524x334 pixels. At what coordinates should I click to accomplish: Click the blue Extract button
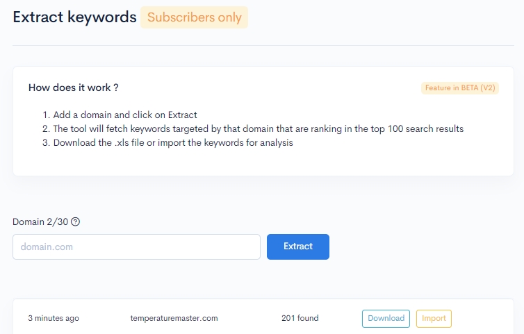point(298,247)
